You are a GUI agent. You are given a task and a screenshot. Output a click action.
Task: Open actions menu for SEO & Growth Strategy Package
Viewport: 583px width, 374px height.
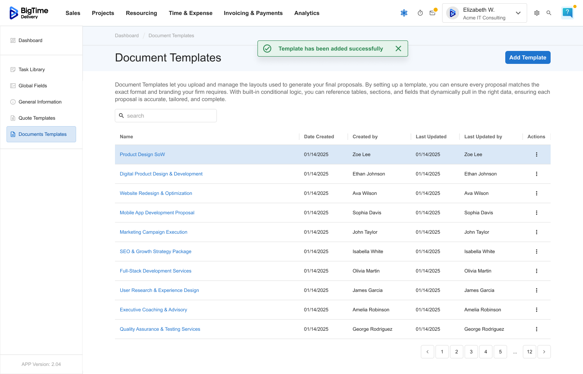[x=536, y=251]
